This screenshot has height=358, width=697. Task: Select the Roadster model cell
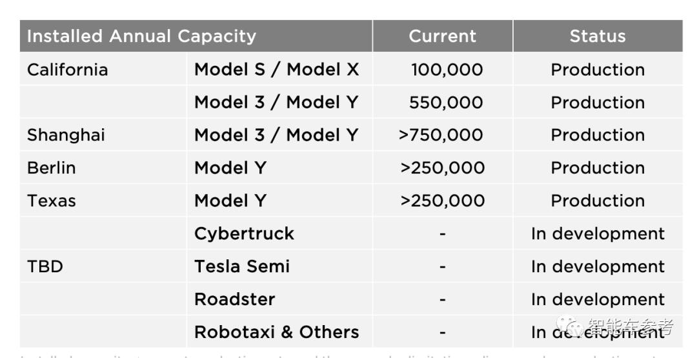pyautogui.click(x=234, y=299)
